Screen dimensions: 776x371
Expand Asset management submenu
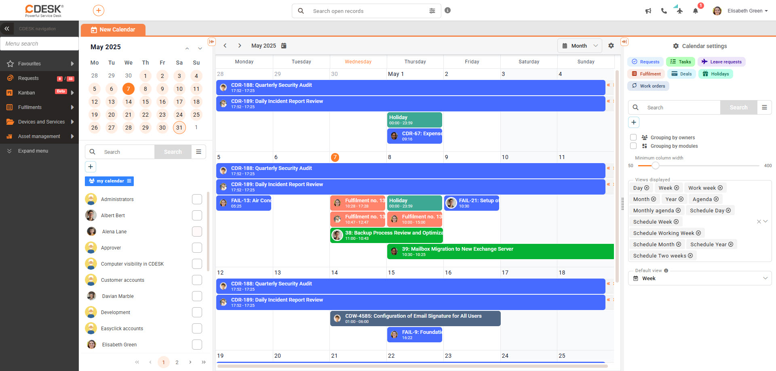coord(72,136)
